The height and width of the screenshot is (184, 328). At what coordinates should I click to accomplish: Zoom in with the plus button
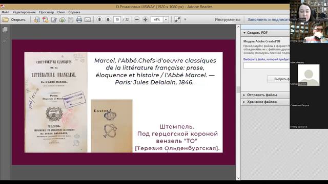pos(145,19)
